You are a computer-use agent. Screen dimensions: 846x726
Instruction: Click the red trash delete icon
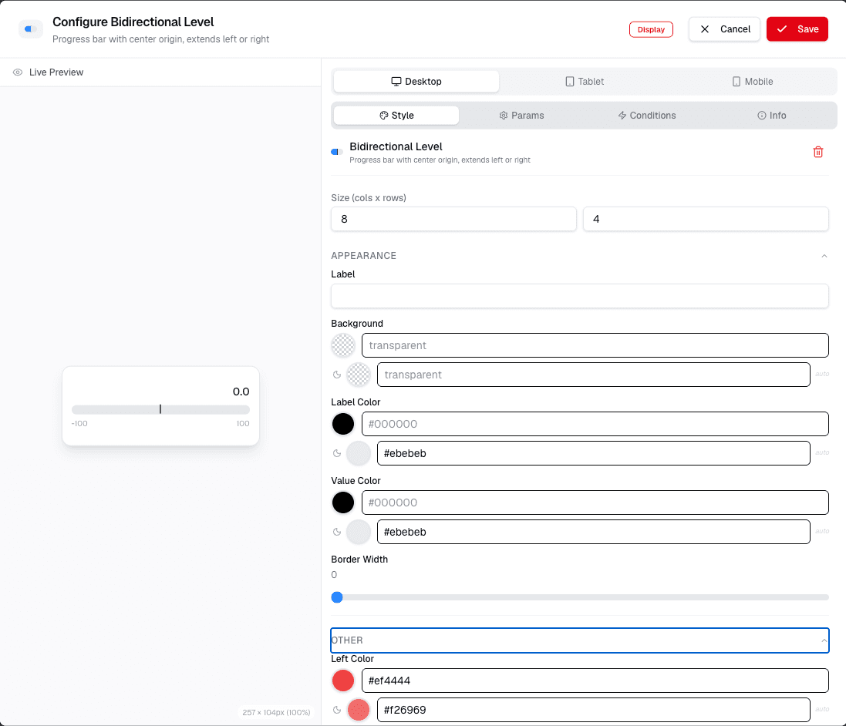818,152
